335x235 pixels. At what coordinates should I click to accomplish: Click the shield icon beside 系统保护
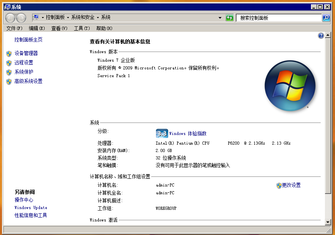pos(9,72)
